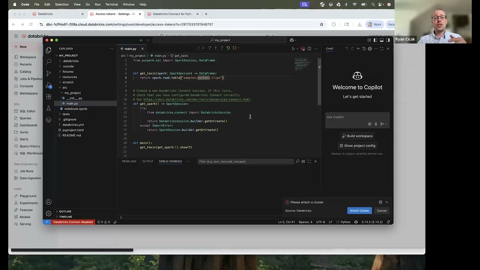Click the debug Stop button

[234, 48]
